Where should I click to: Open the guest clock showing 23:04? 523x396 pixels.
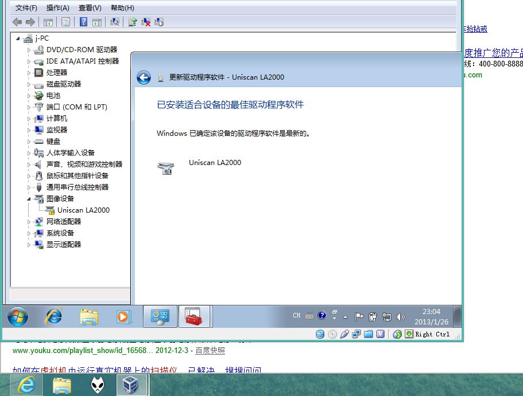click(431, 316)
